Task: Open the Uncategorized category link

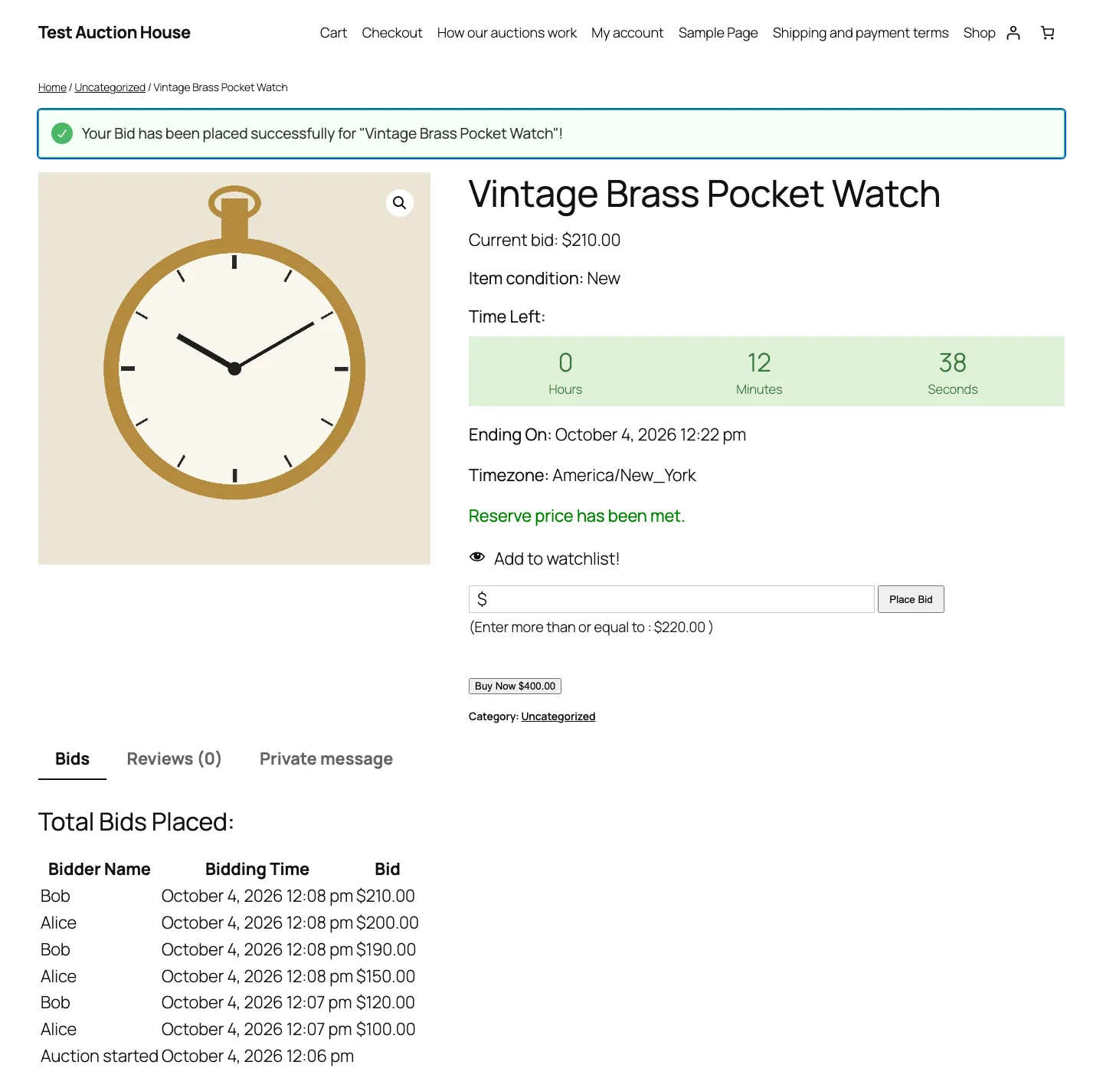Action: point(558,716)
